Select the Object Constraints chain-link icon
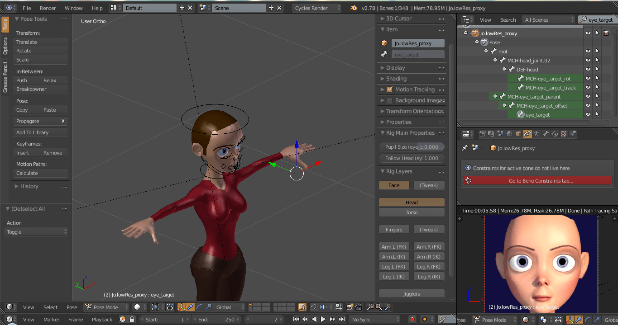The width and height of the screenshot is (618, 325). pyautogui.click(x=527, y=134)
